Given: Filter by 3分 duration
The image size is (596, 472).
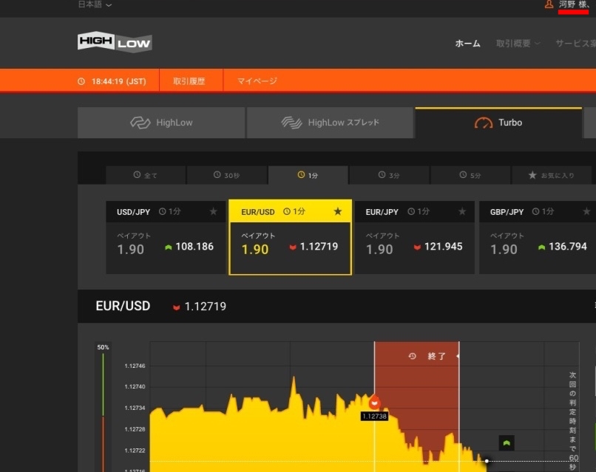Looking at the screenshot, I should point(389,175).
